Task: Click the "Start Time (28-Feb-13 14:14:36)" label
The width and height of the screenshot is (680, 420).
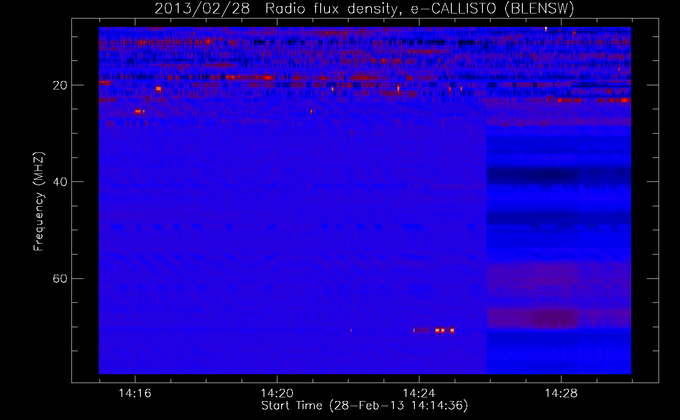Action: (364, 406)
